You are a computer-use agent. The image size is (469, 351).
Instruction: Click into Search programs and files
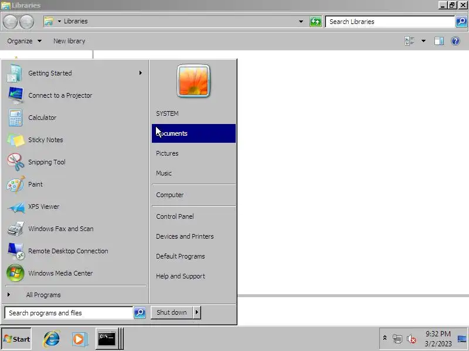tap(69, 313)
